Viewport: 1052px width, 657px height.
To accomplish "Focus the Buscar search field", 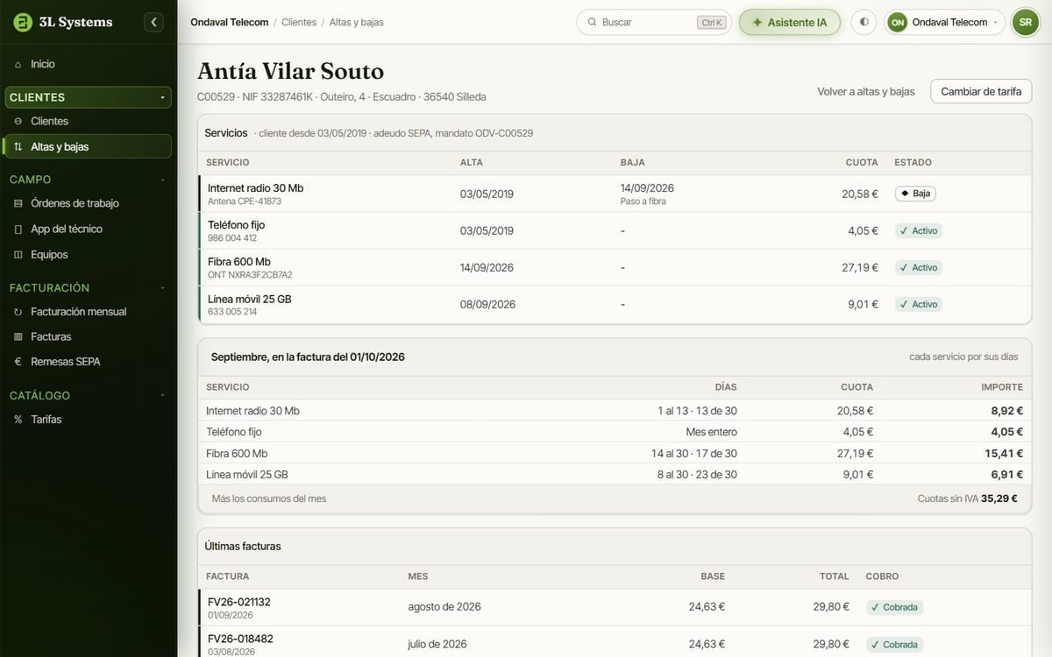I will 654,22.
